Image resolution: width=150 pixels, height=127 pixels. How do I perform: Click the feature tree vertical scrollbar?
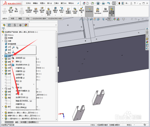coord(56,57)
